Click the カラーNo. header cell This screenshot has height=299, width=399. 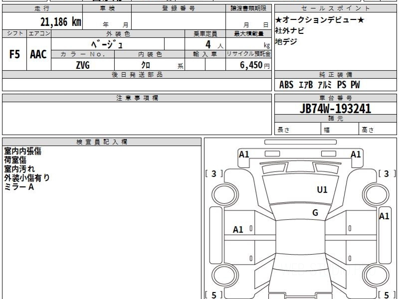pyautogui.click(x=83, y=54)
